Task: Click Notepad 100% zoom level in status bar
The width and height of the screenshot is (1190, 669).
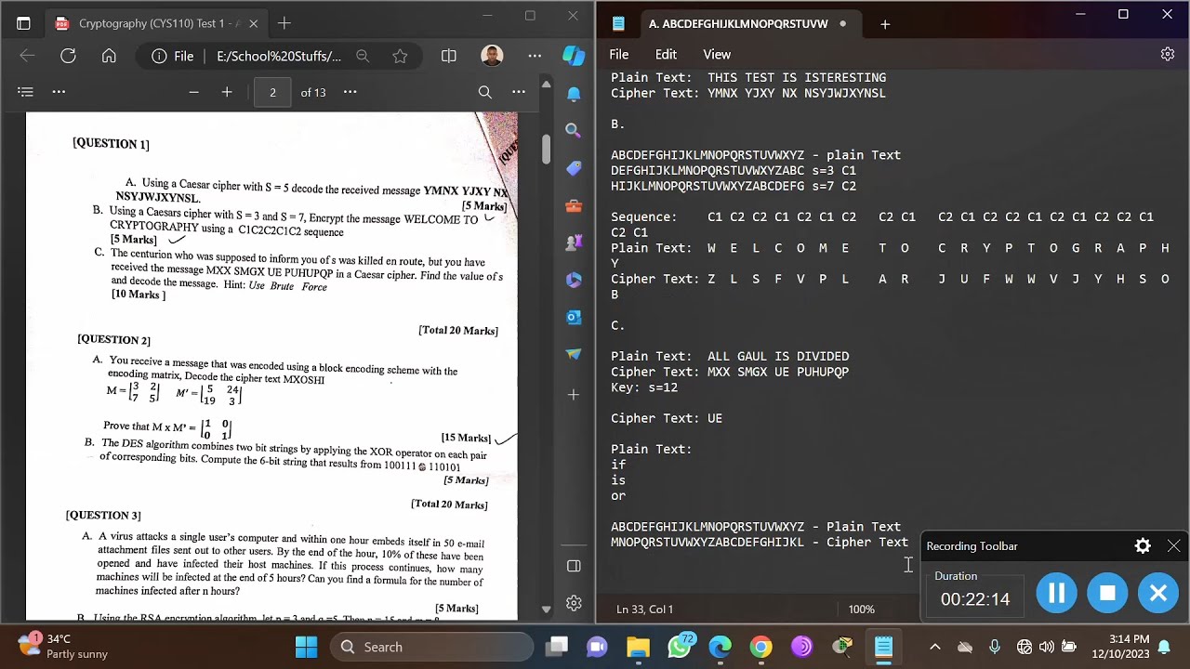Action: pos(861,610)
